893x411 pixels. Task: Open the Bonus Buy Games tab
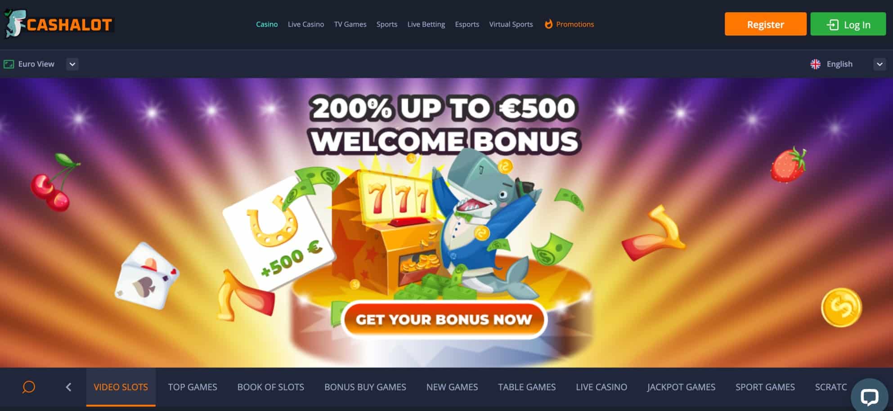coord(365,387)
